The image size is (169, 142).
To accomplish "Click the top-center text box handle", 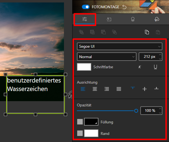I will click(x=36, y=74).
